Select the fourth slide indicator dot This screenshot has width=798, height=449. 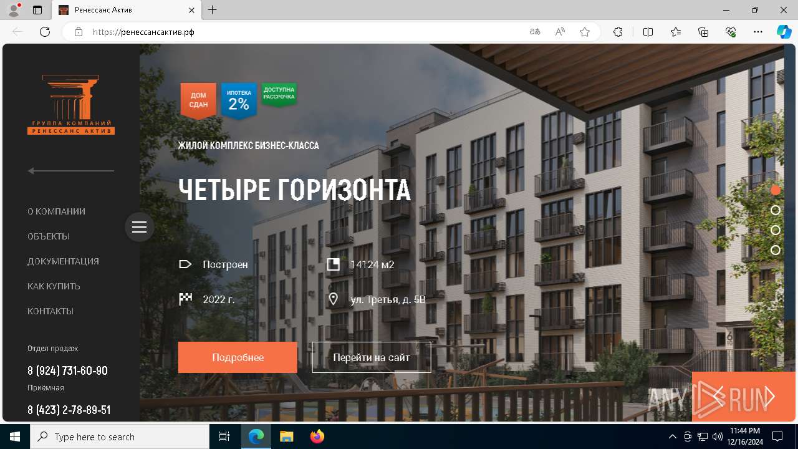click(776, 250)
